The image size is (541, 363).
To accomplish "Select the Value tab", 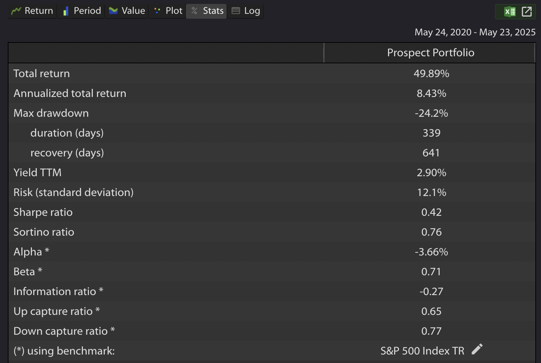I will 127,11.
